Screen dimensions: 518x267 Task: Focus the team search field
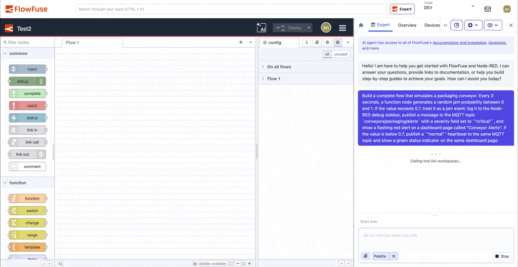pos(231,9)
